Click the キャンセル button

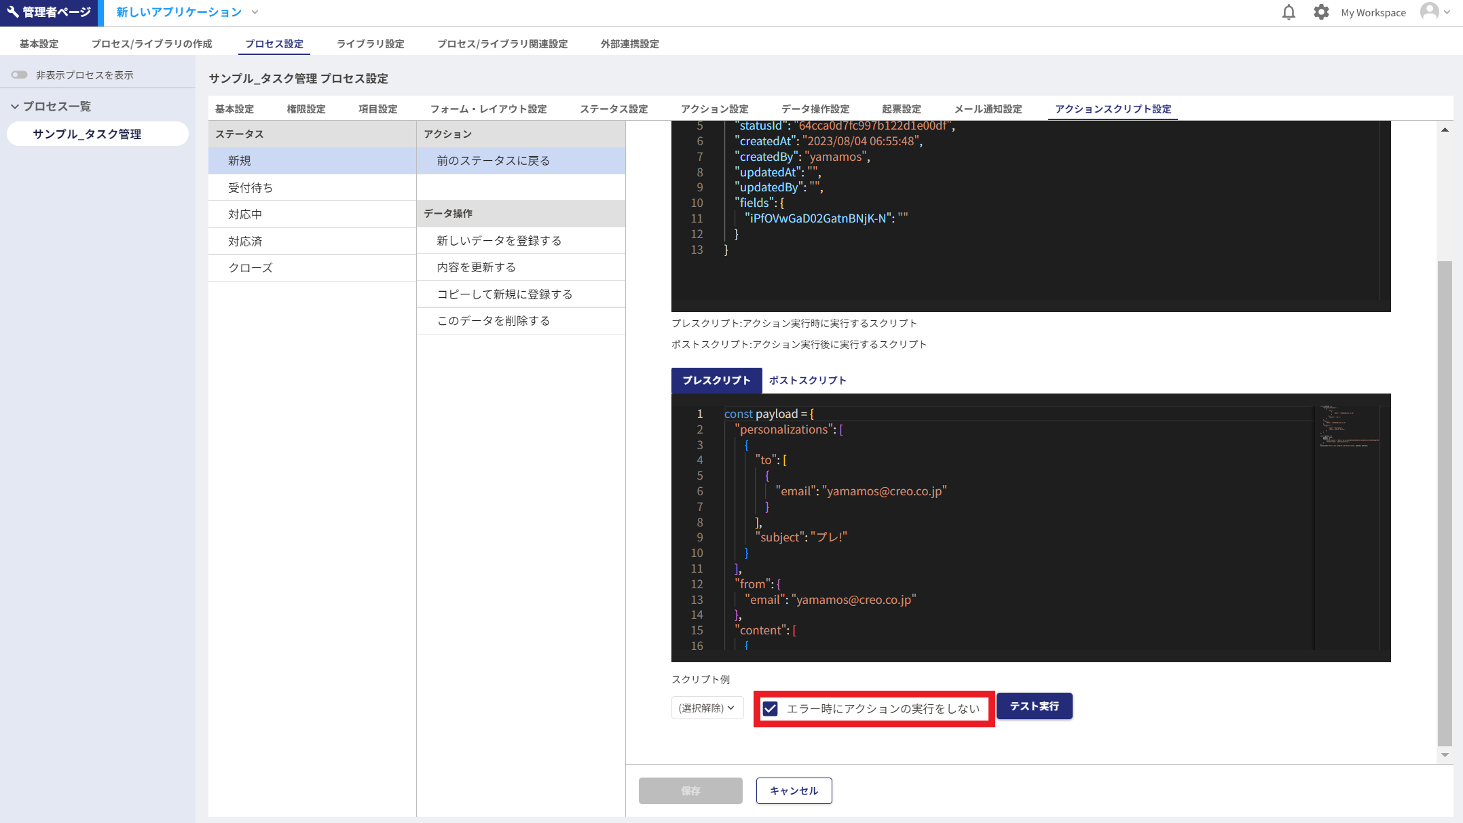(794, 790)
